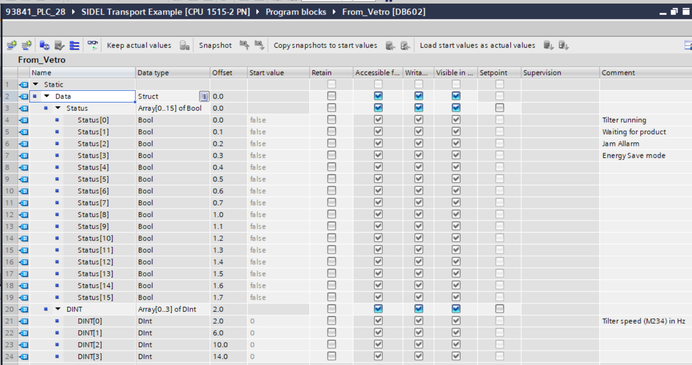Click the tag icon on the Status[0] row
Screen dimensions: 692x365
(x=24, y=120)
